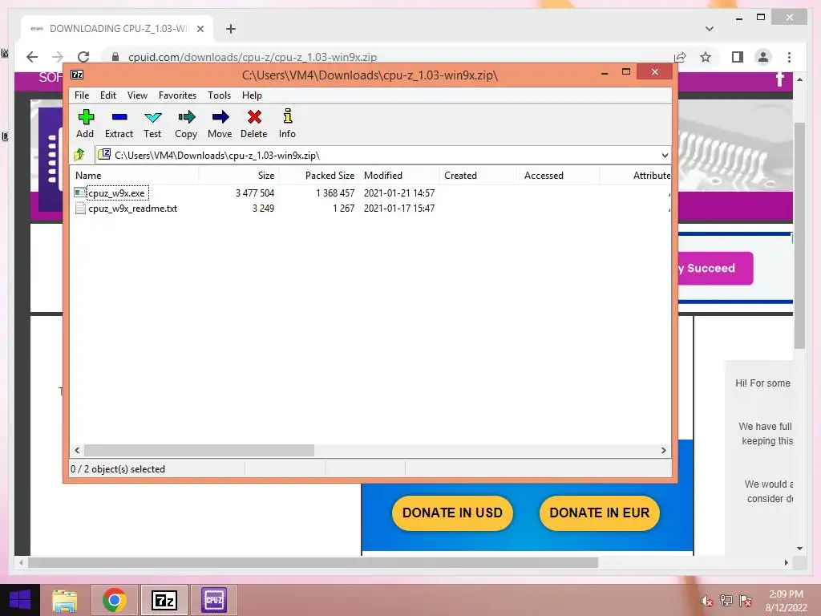Viewport: 821px width, 616px height.
Task: Click the Facebook icon on purple bar
Action: click(x=779, y=79)
